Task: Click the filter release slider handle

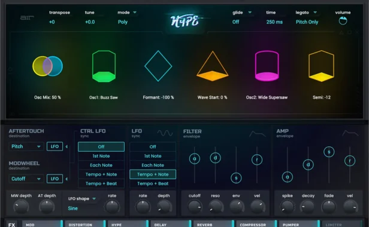Action: (257, 160)
